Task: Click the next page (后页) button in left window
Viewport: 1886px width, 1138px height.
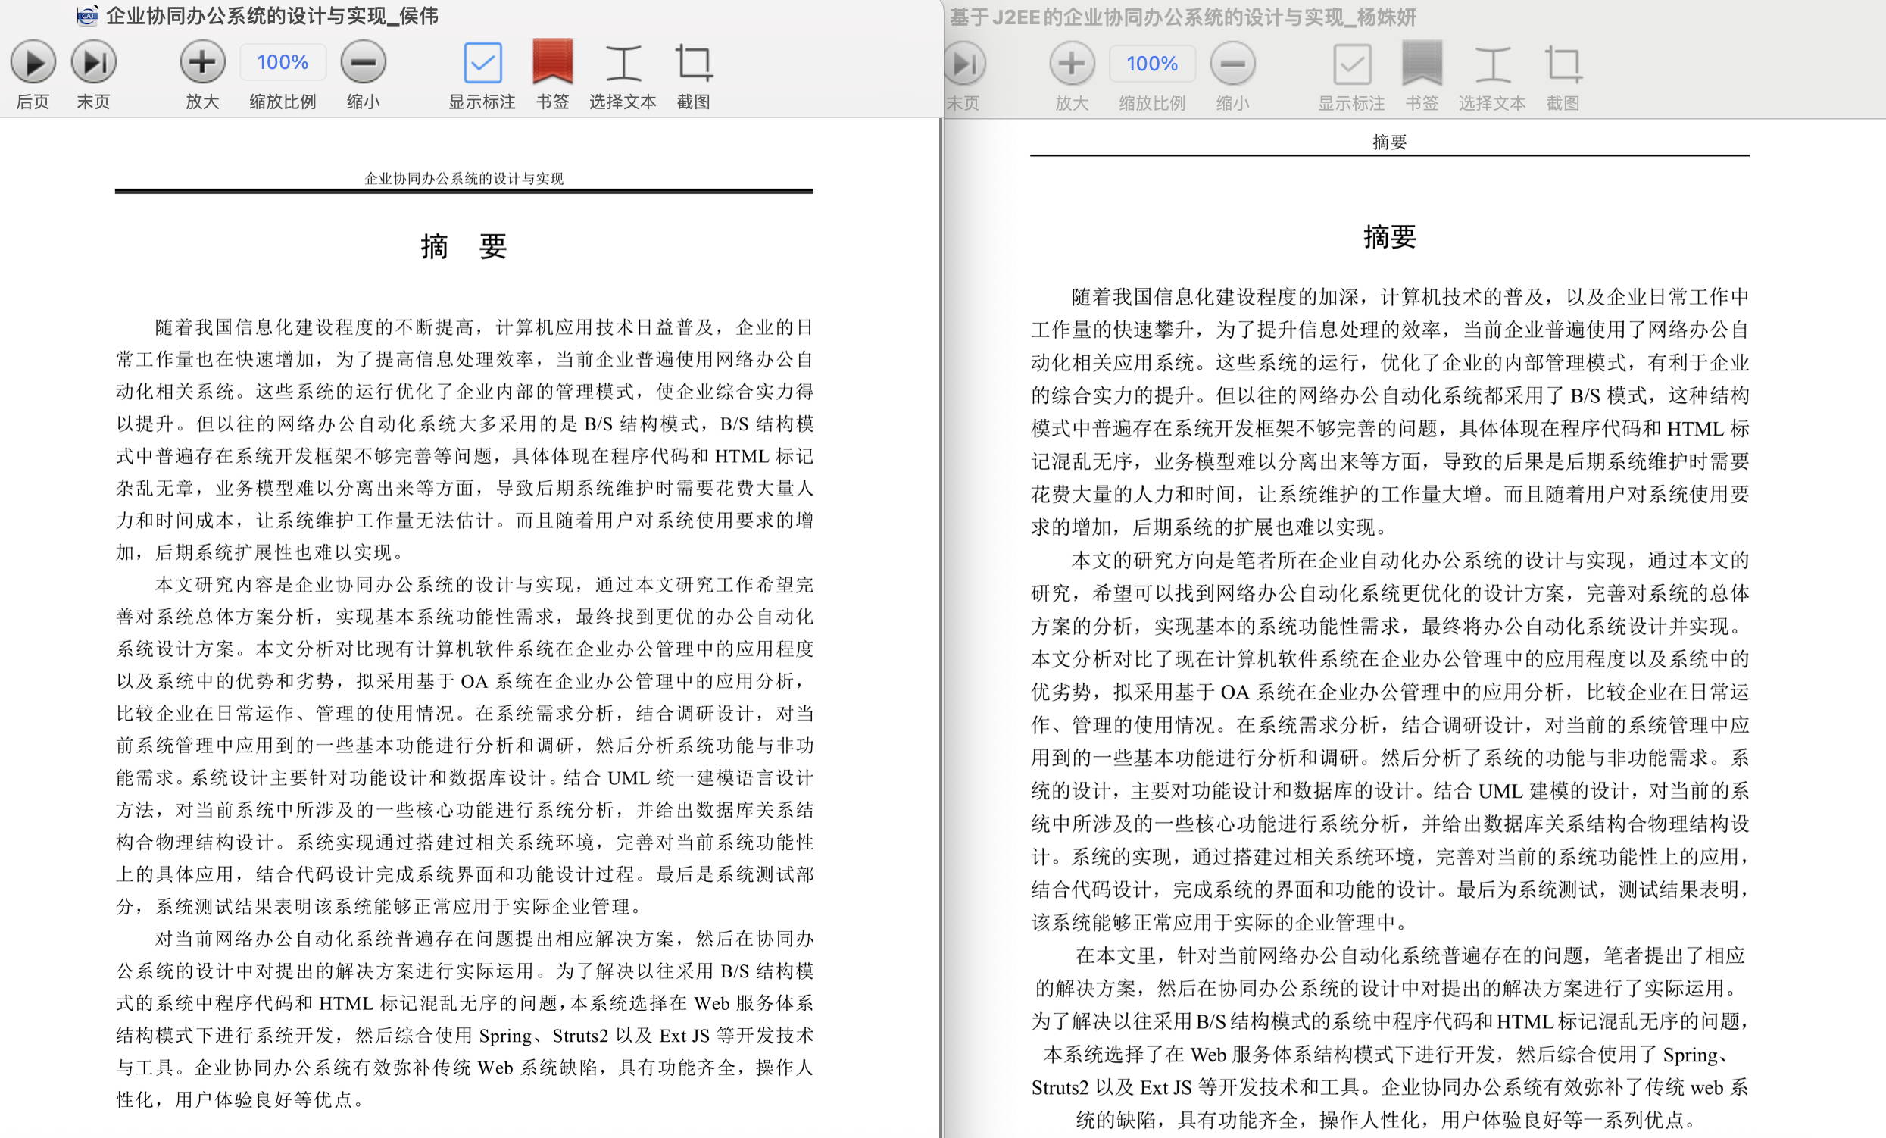Action: pos(32,63)
